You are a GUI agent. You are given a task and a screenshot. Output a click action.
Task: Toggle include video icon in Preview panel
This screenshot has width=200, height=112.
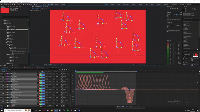click(x=175, y=14)
